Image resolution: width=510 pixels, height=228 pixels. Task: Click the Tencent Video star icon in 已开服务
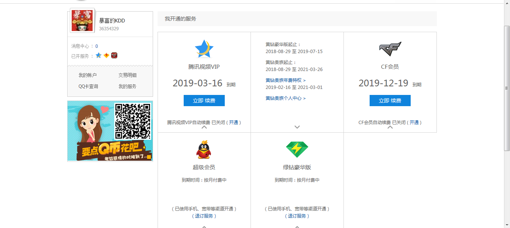click(99, 55)
